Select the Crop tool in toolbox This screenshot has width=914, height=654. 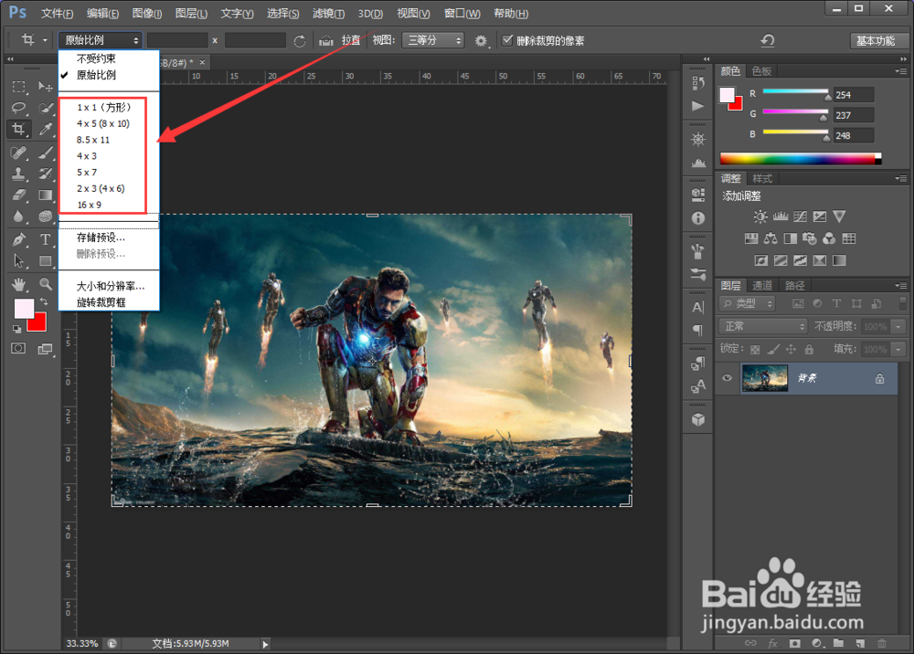(18, 129)
